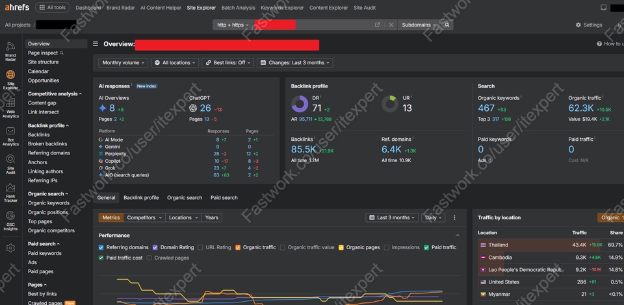Open the http + https protocol dropdown
This screenshot has width=624, height=305.
[x=233, y=25]
